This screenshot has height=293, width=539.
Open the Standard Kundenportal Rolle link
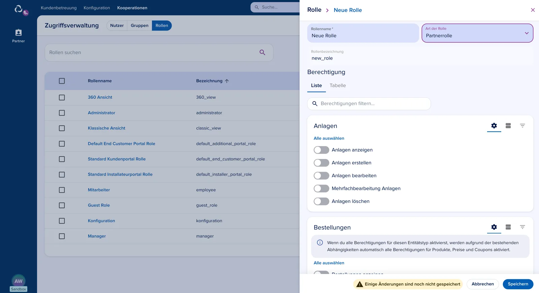coord(117,159)
